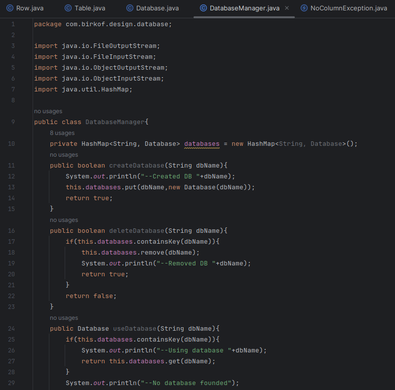Click the 'java.io.ObjectInputStream' import
Image resolution: width=395 pixels, height=390 pixels.
pos(111,79)
